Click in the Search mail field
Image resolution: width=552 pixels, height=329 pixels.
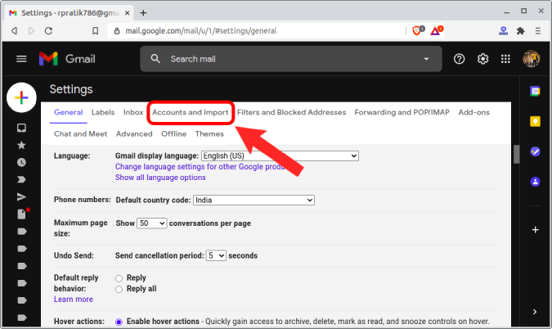[x=292, y=59]
